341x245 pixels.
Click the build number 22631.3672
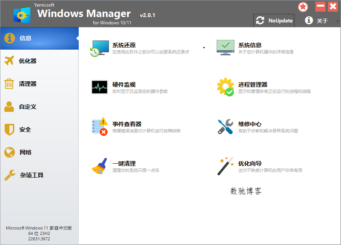point(39,239)
